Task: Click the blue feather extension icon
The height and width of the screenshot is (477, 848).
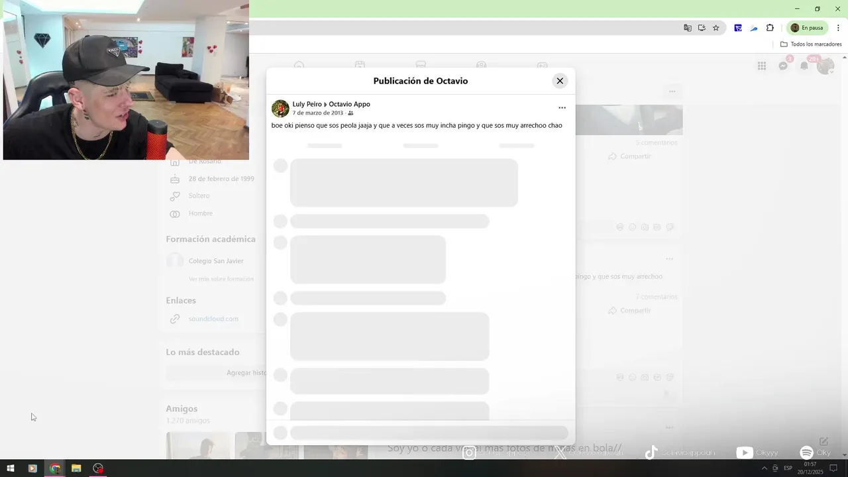Action: coord(754,28)
